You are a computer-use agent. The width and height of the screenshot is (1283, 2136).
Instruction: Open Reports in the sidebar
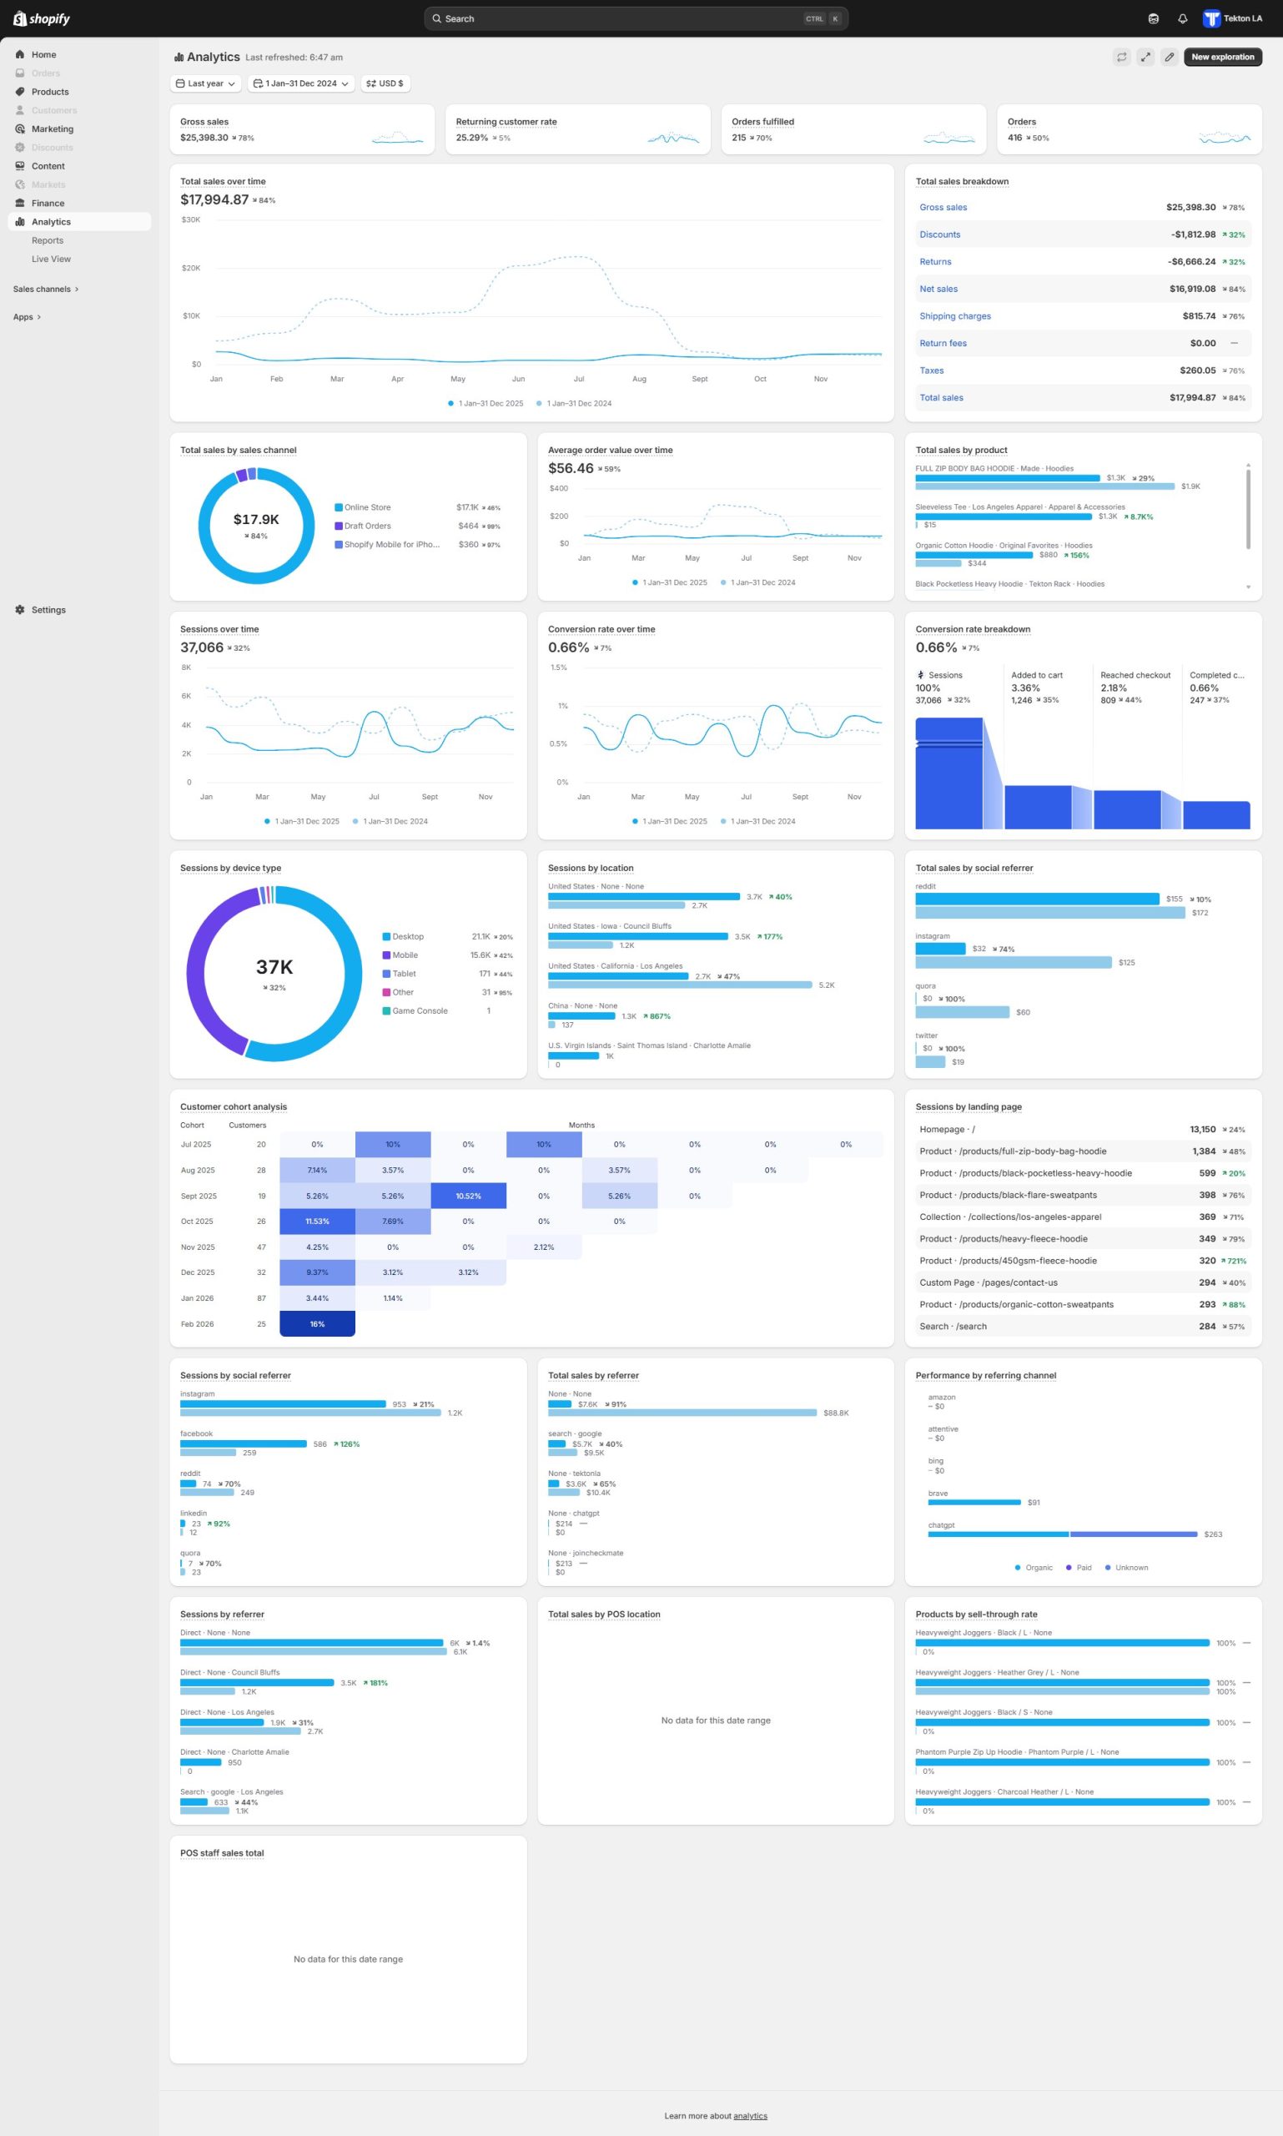tap(48, 240)
